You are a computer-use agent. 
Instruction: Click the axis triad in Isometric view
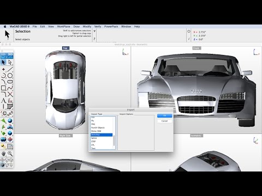click(x=256, y=140)
